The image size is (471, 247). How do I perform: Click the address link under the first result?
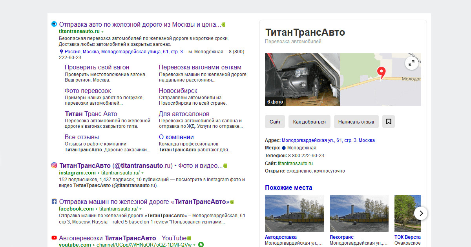point(124,51)
